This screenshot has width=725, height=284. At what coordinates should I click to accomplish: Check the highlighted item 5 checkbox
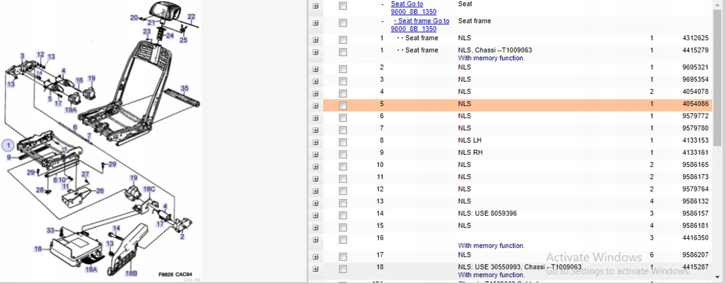click(x=343, y=106)
